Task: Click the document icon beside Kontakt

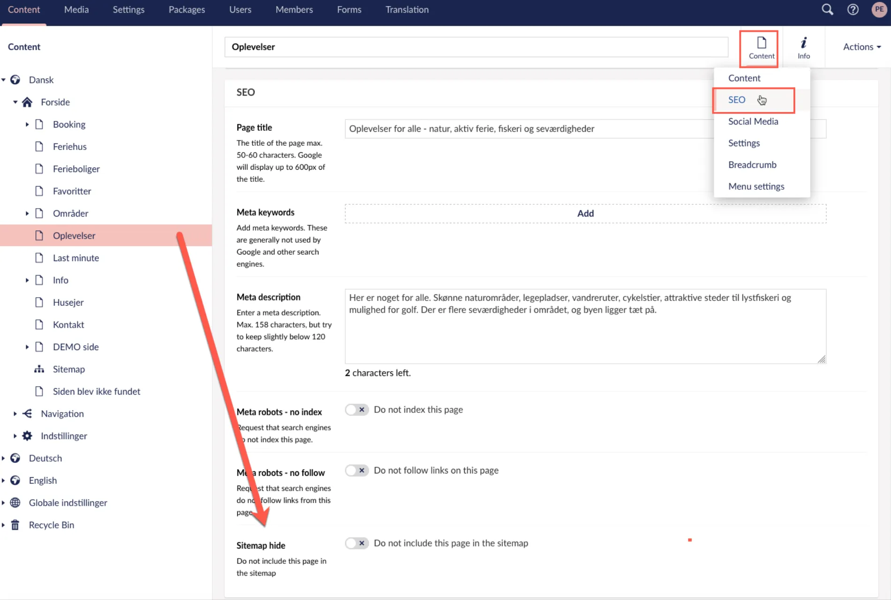Action: pyautogui.click(x=39, y=324)
